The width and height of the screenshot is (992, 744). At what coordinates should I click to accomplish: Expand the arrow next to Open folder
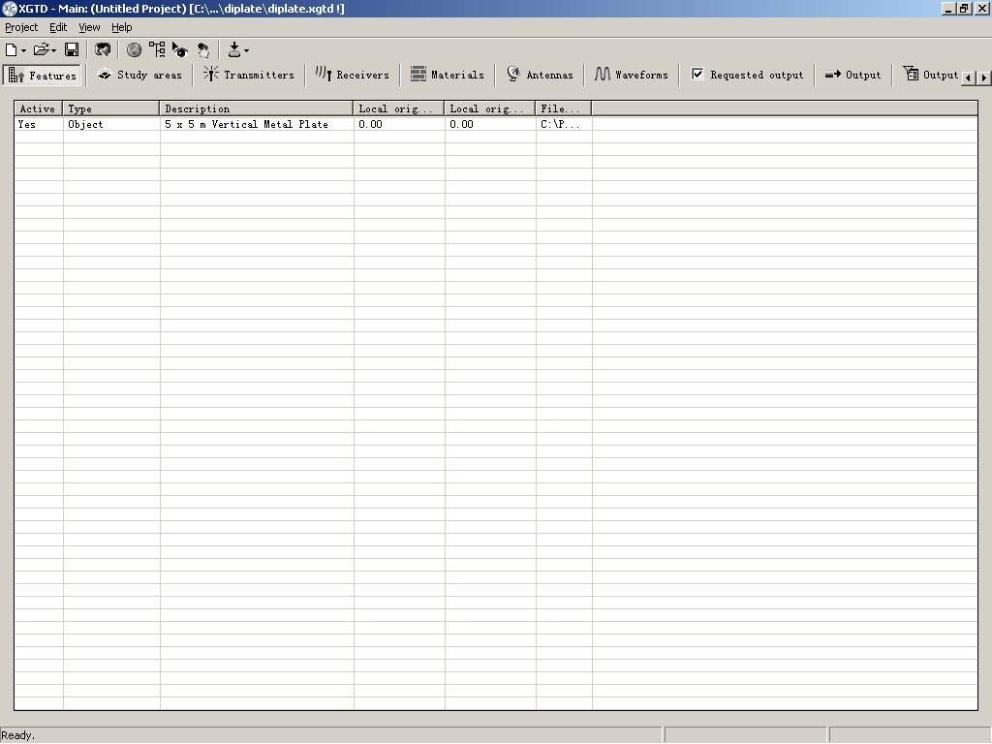click(54, 50)
